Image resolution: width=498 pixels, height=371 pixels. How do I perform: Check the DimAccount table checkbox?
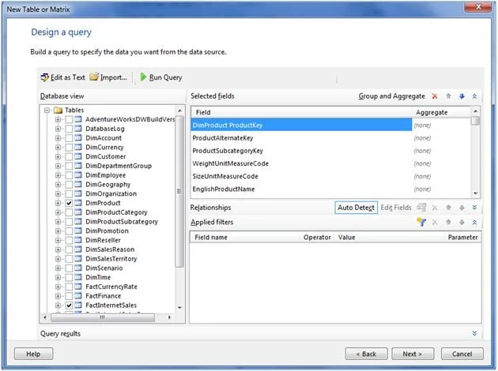(69, 138)
